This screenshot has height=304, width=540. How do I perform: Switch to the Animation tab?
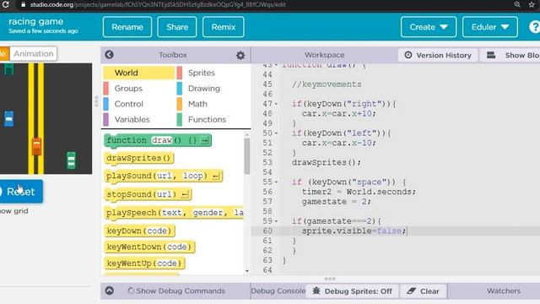tap(34, 54)
